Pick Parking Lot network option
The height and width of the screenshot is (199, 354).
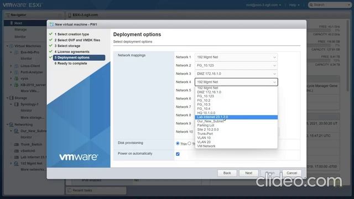(236, 125)
